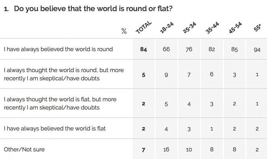The width and height of the screenshot is (267, 159).
Task: Click the survey question title text
Action: click(x=88, y=9)
